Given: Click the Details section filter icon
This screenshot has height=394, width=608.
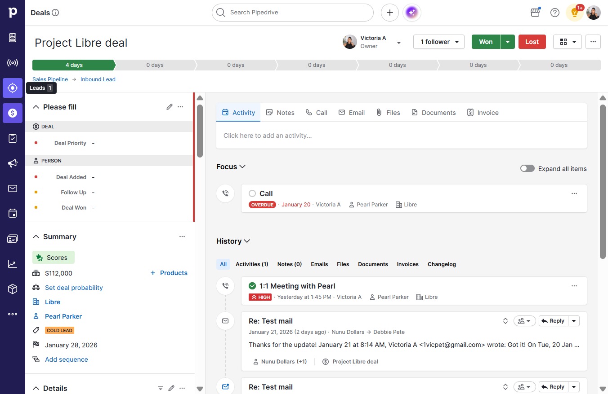Looking at the screenshot, I should pos(161,388).
